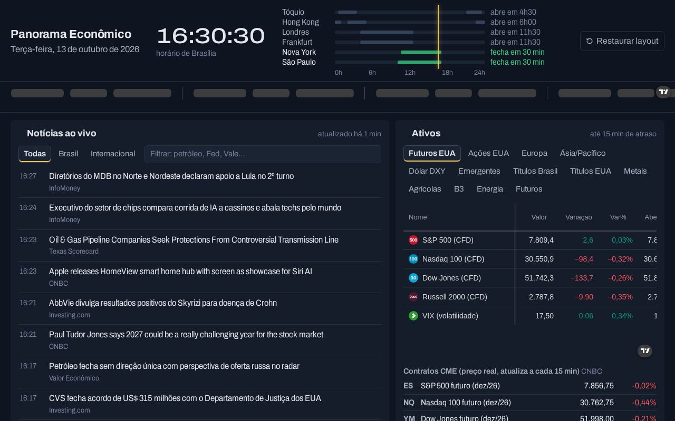Open the Oil & Gas Pipeline Companies headline
The image size is (675, 421).
coord(194,240)
